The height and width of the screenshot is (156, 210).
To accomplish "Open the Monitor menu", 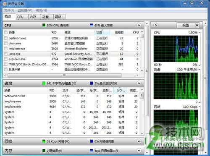I will tap(25, 10).
